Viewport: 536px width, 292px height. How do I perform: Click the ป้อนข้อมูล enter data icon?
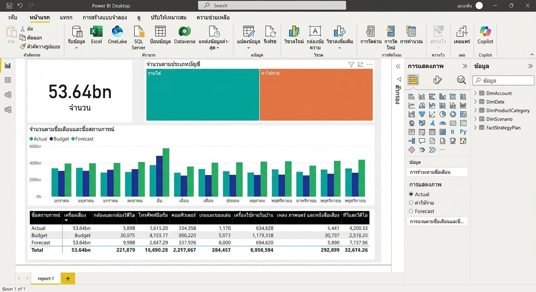(x=160, y=31)
